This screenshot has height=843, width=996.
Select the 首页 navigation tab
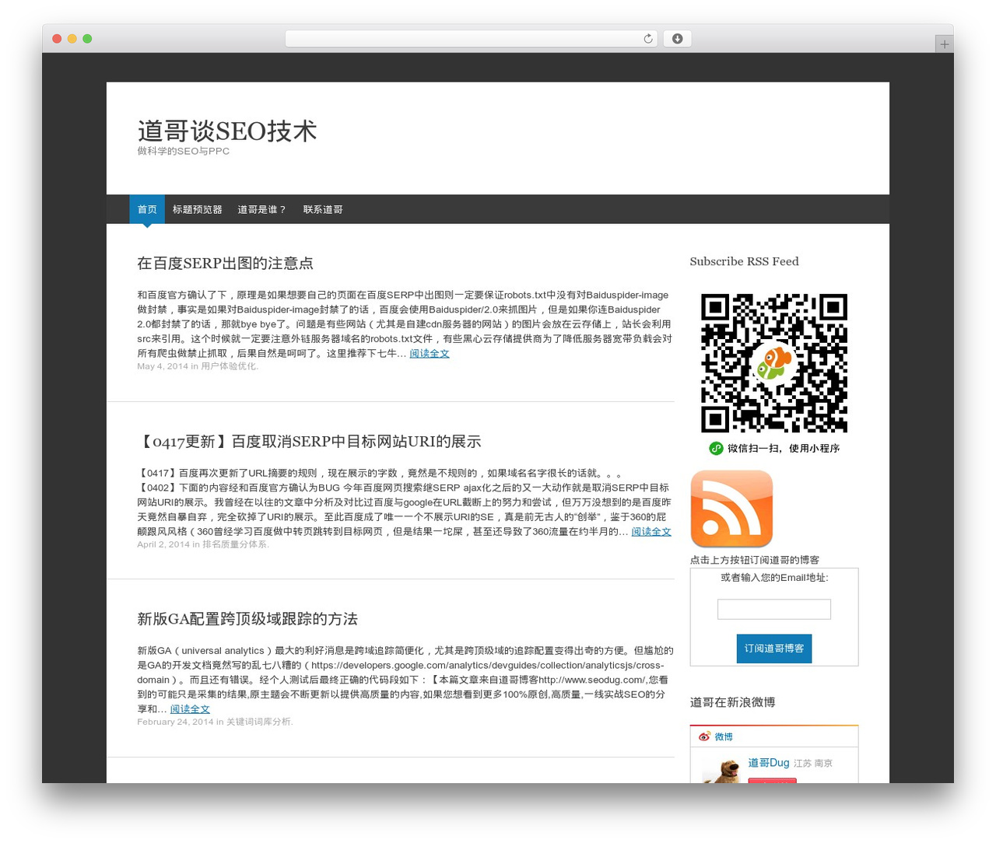(x=147, y=209)
